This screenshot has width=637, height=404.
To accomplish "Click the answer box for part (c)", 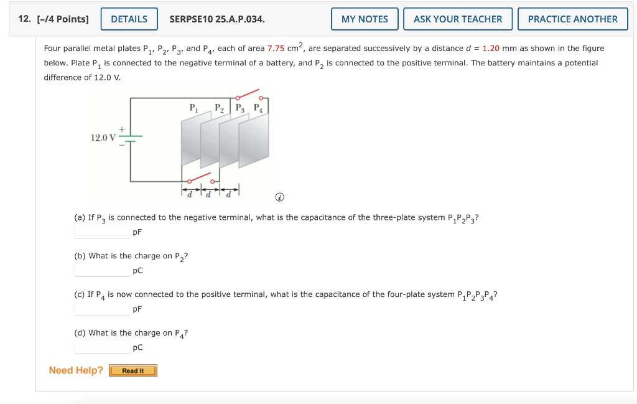I will (101, 309).
